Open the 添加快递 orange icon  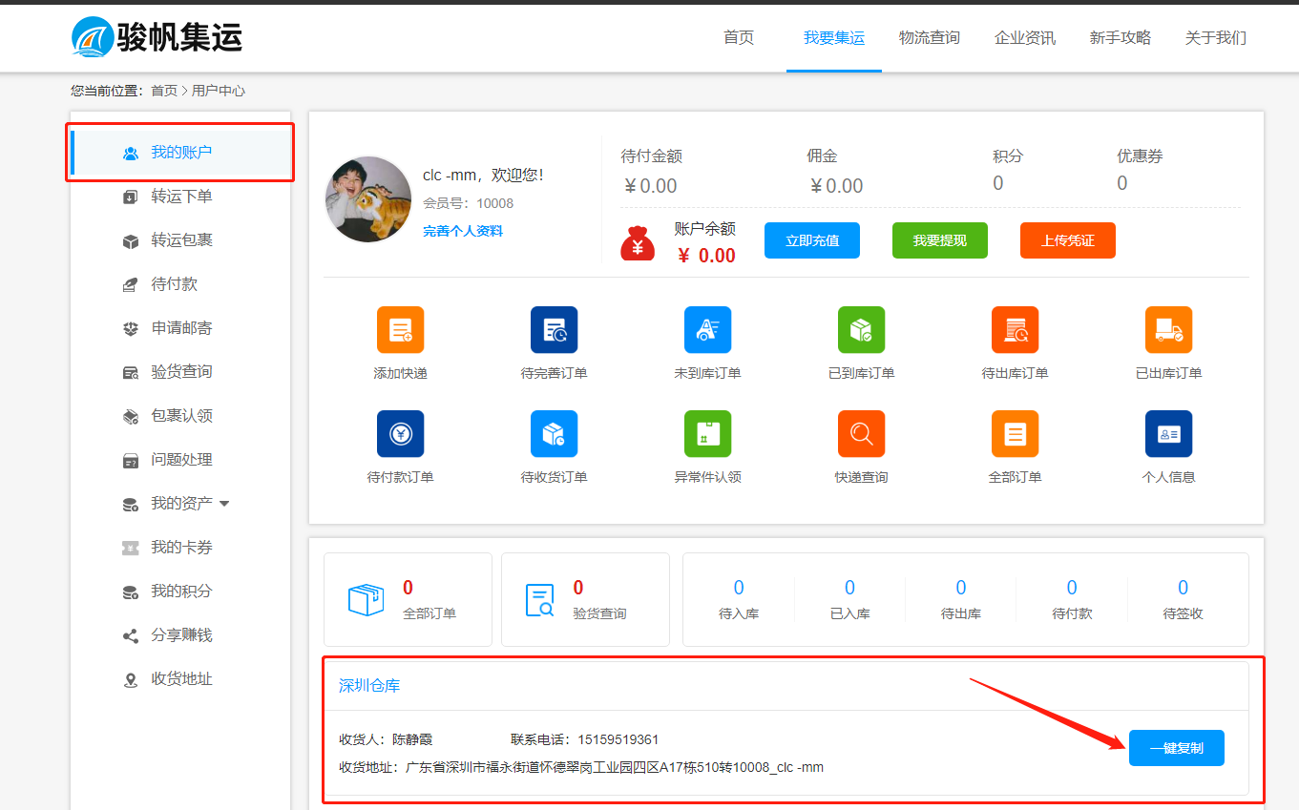point(400,330)
